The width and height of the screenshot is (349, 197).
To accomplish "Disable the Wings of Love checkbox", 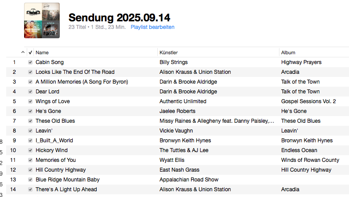I will [30, 101].
